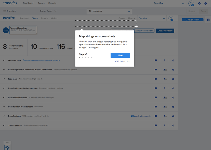Click the Teams tab in screenshot navbar

[35, 18]
